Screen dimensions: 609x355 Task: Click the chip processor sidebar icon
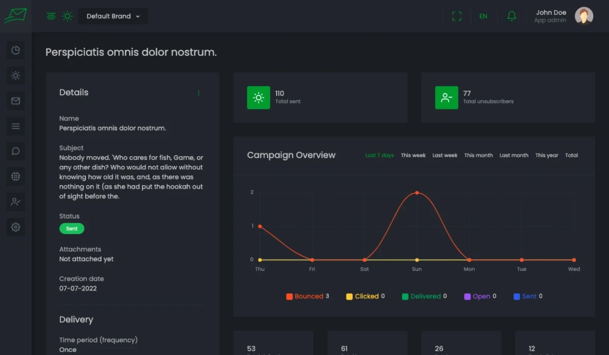[16, 176]
